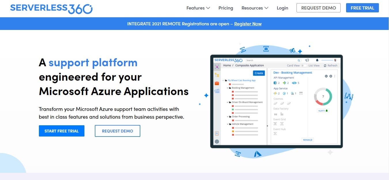The width and height of the screenshot is (389, 180).
Task: Select the orange briefcase sidebar icon
Action: click(217, 83)
